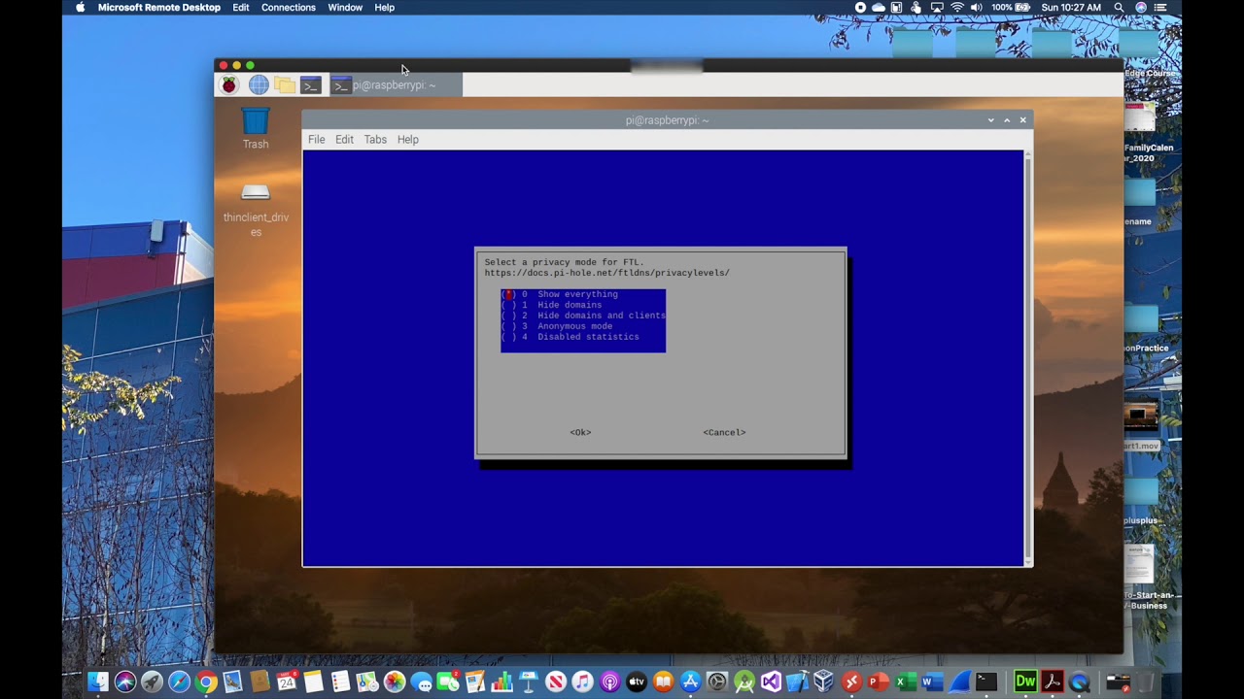Viewport: 1244px width, 699px height.
Task: Open the macOS Connections menu
Action: 289,7
